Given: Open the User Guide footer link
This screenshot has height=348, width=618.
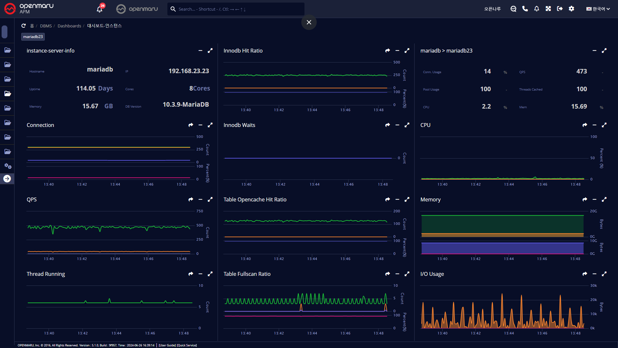Looking at the screenshot, I should tap(167, 345).
